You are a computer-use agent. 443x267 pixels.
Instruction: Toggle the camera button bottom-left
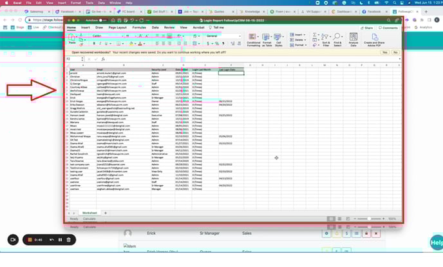click(x=13, y=239)
